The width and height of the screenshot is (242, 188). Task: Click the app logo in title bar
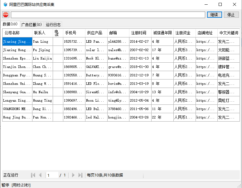(5, 4)
